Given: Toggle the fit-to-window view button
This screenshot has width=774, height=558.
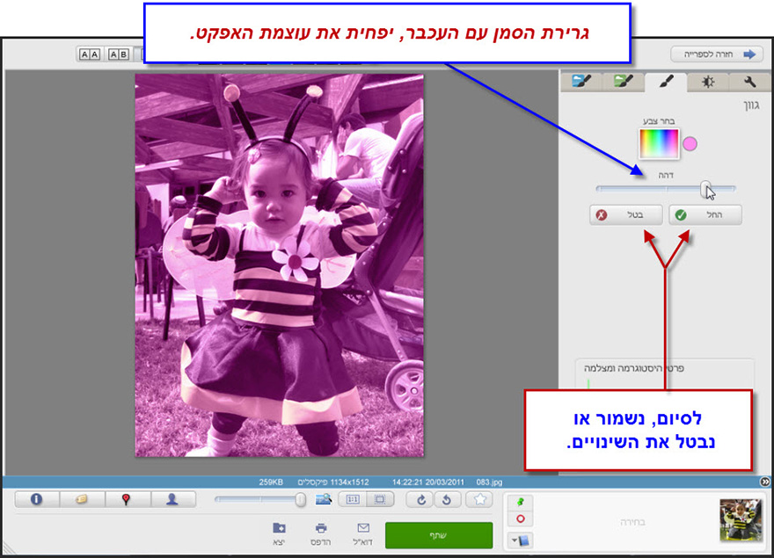Looking at the screenshot, I should tap(382, 498).
